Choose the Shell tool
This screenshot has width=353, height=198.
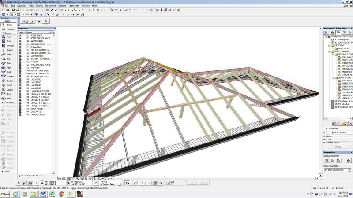[x=8, y=72]
